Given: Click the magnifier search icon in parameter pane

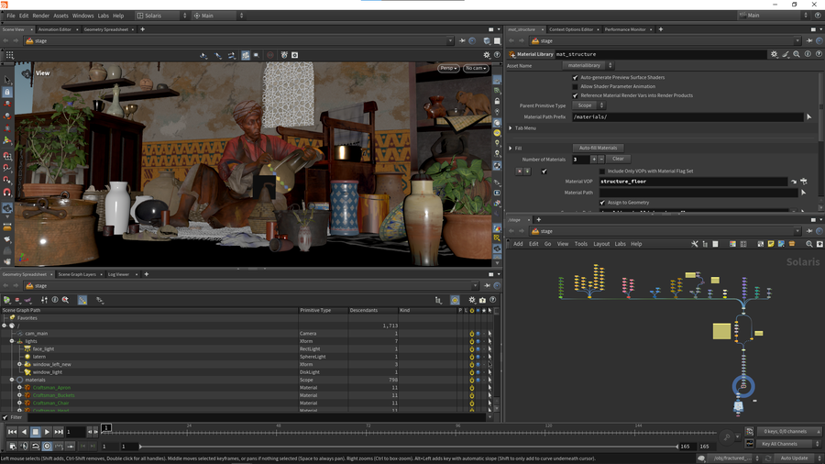Looking at the screenshot, I should pos(796,54).
